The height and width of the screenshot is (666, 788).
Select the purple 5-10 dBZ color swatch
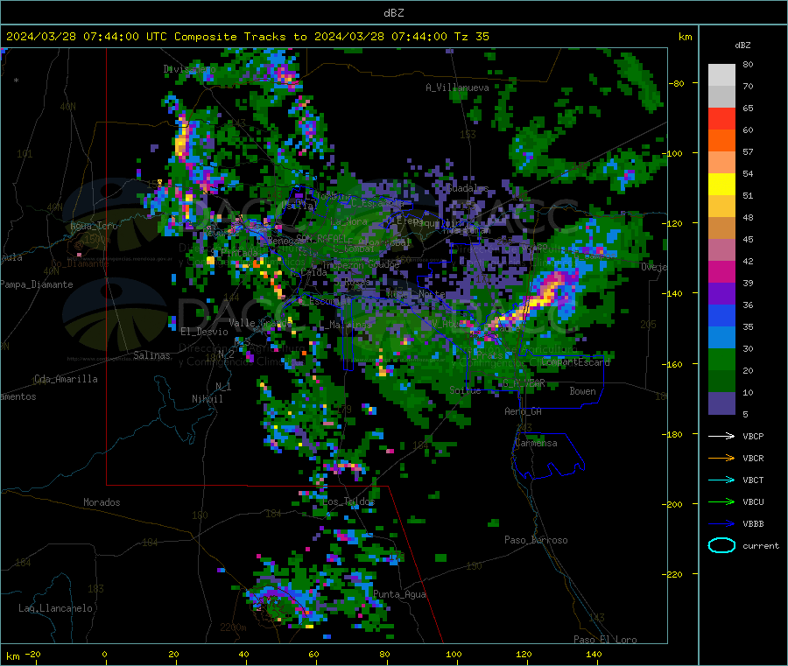pyautogui.click(x=721, y=403)
